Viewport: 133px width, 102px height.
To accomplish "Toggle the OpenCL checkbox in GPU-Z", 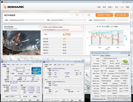I will pos(101,96).
